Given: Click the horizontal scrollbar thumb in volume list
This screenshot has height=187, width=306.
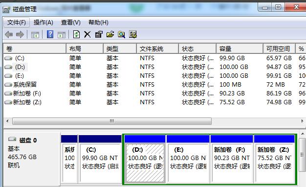Looking at the screenshot, I should point(112,121).
